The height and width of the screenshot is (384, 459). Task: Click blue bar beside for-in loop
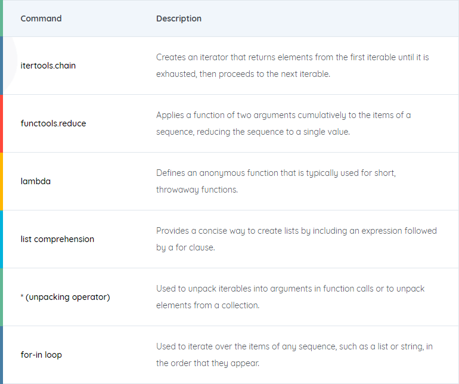click(x=1, y=355)
